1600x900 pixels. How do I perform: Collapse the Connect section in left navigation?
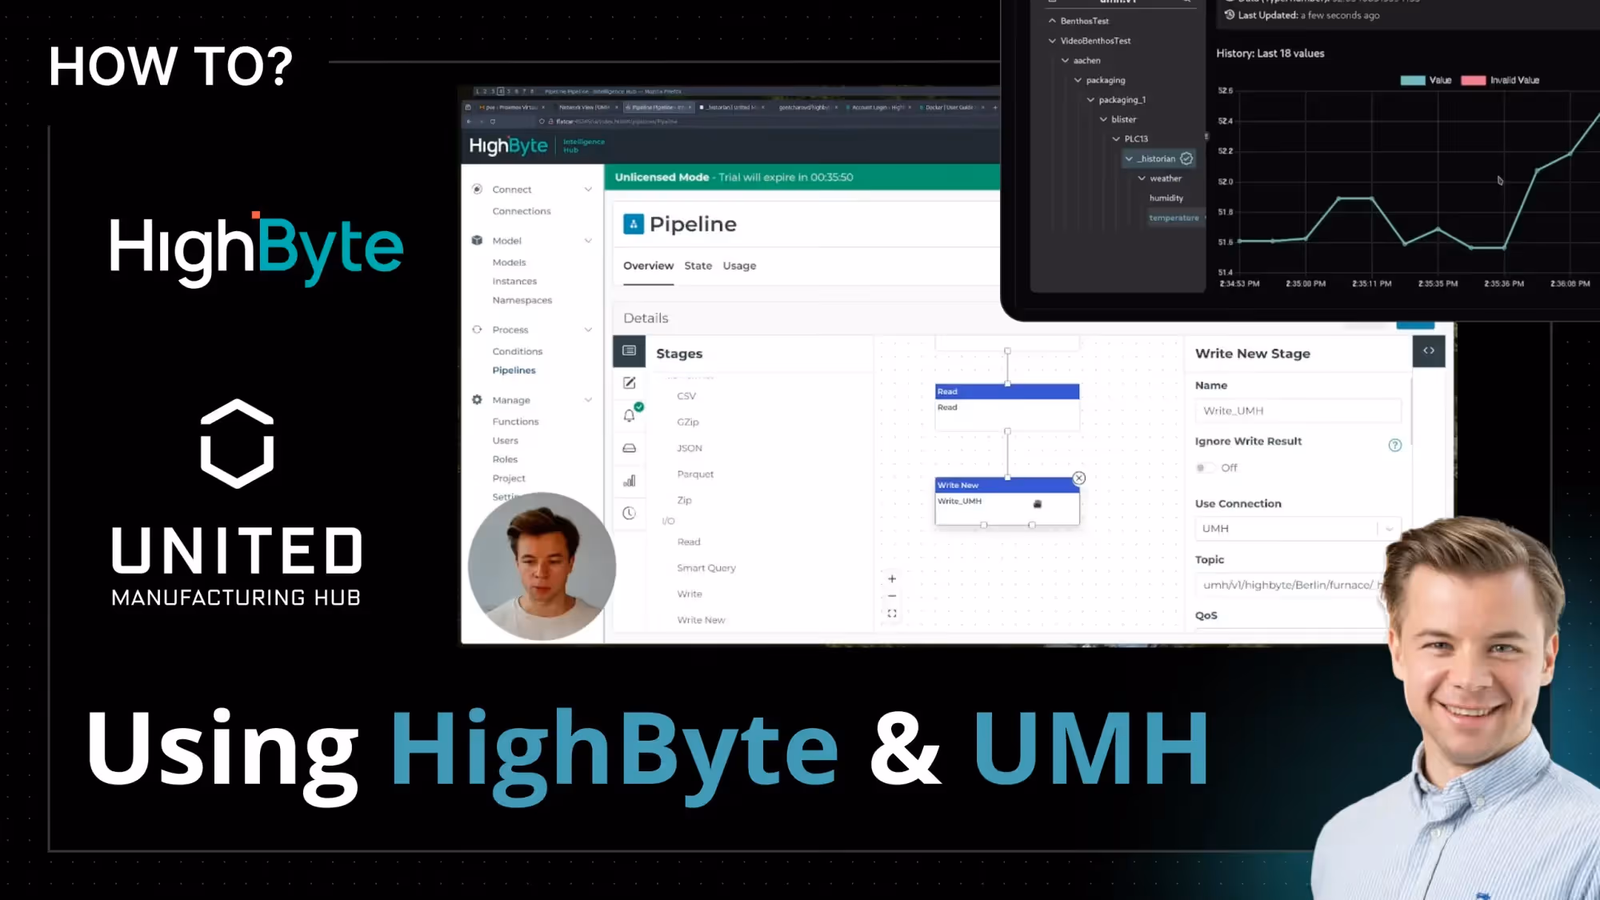[x=588, y=190]
